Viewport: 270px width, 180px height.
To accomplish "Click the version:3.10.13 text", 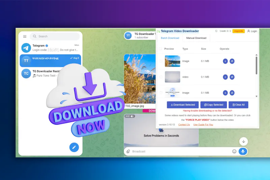I will pos(167,125).
